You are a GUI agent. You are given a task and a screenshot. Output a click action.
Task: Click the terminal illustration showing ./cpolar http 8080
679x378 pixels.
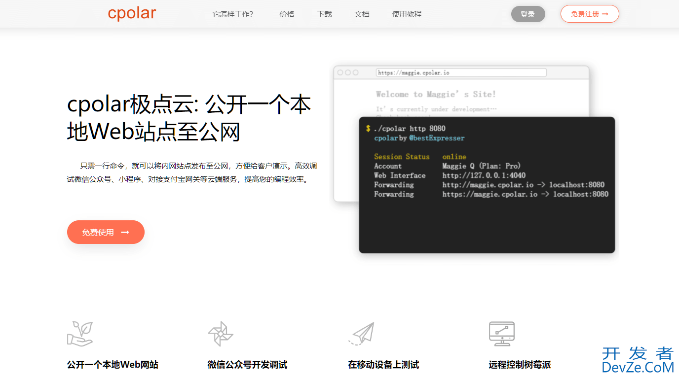[487, 185]
